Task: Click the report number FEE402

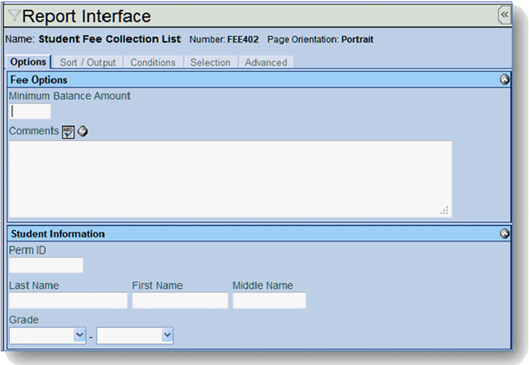Action: point(243,39)
